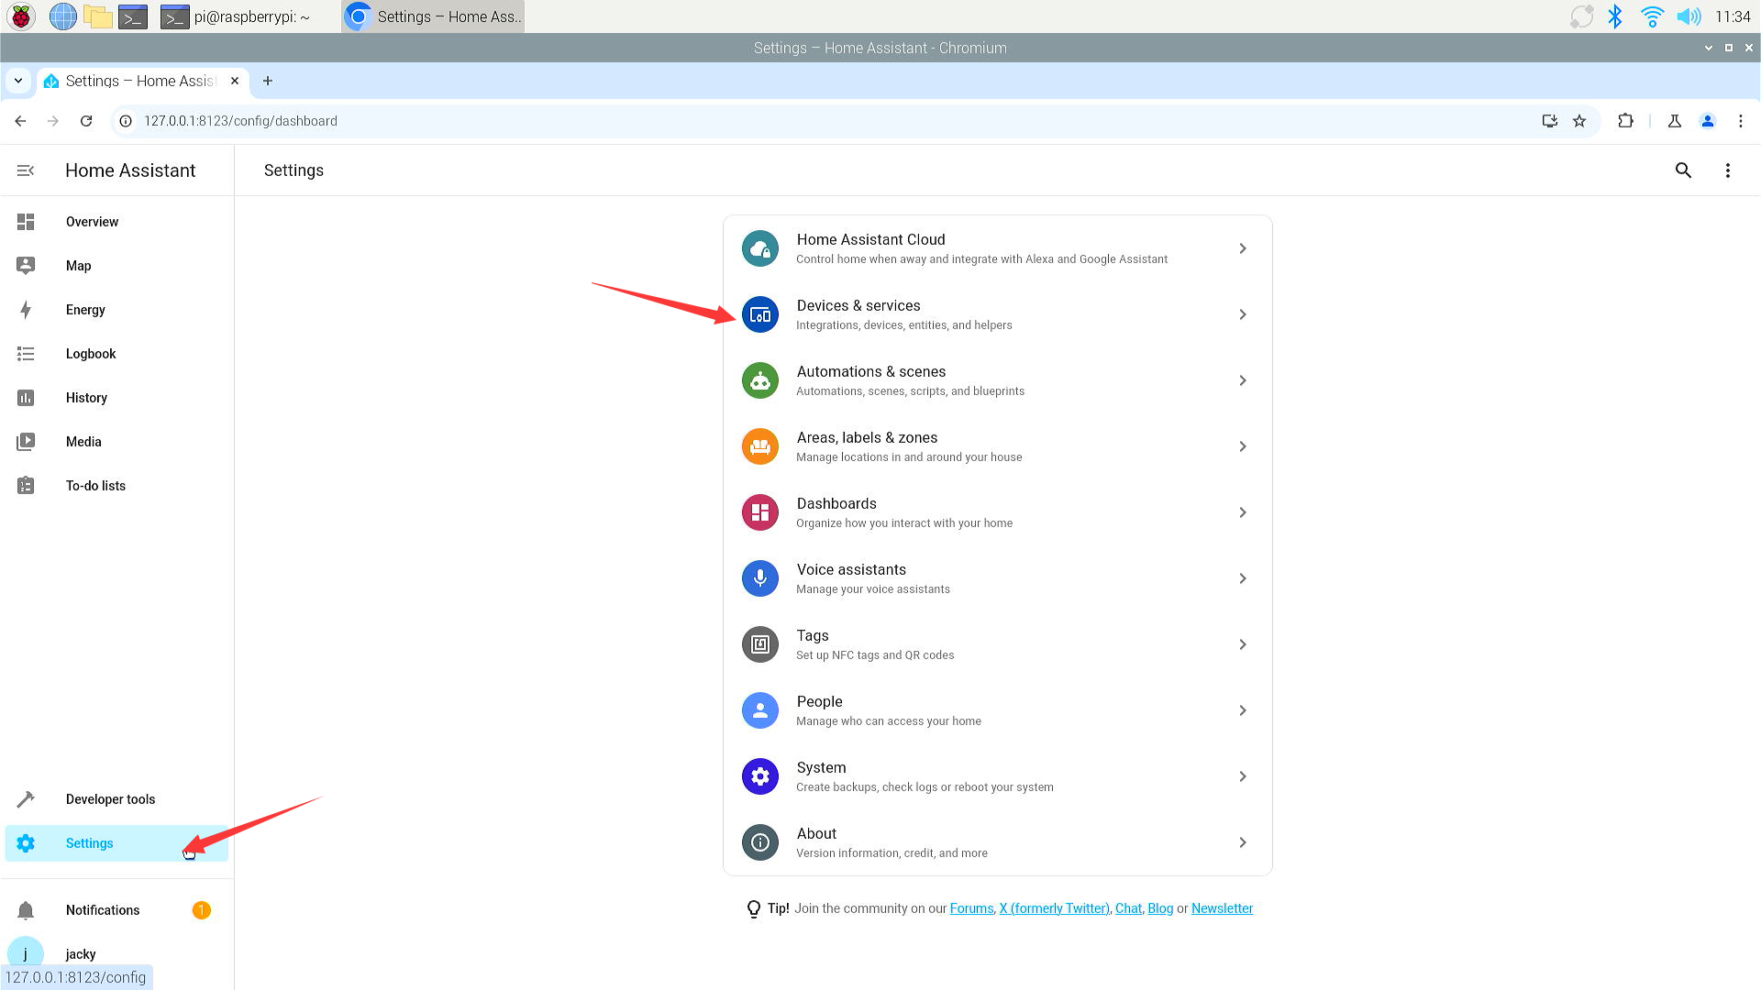Expand Areas, labels & zones chevron

click(1243, 446)
